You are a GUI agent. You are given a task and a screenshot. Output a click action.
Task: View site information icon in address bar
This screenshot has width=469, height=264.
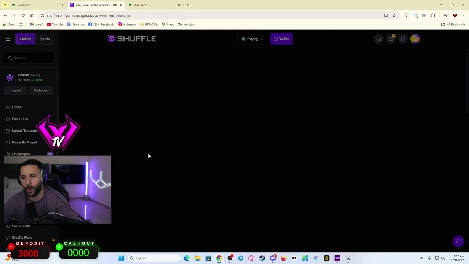[42, 15]
